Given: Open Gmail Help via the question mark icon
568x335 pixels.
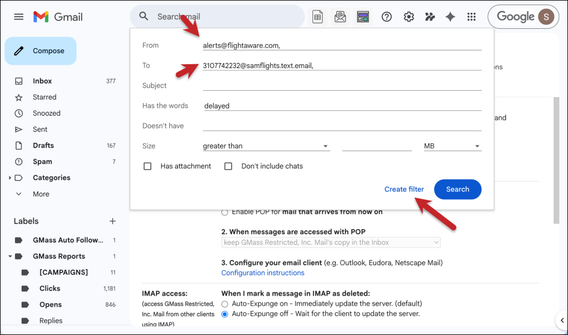Looking at the screenshot, I should pos(387,17).
